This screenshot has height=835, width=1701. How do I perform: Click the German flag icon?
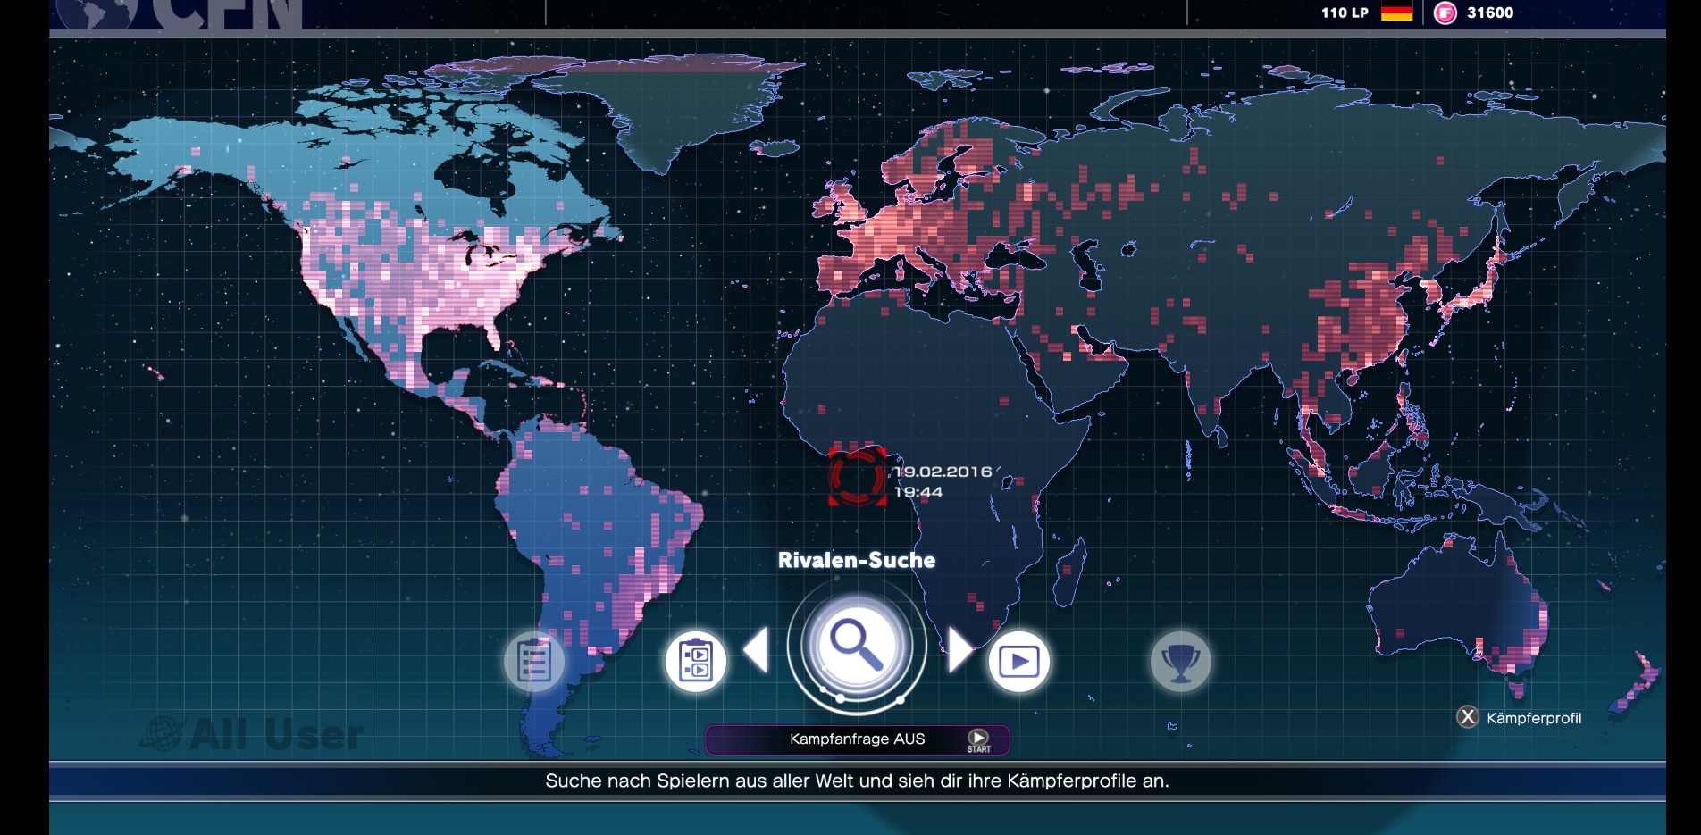pyautogui.click(x=1396, y=13)
